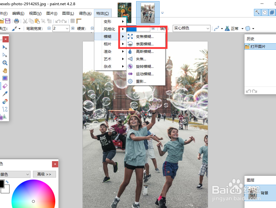Select the Line/Curve tool
Viewport: 276px width, 208px height.
coord(5,109)
